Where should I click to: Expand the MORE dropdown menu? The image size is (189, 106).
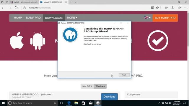point(72,18)
